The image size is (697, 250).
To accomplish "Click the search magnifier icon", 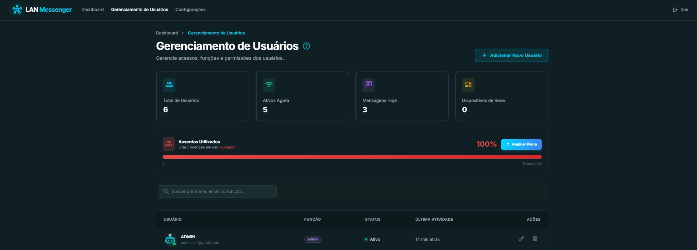I will tap(166, 191).
